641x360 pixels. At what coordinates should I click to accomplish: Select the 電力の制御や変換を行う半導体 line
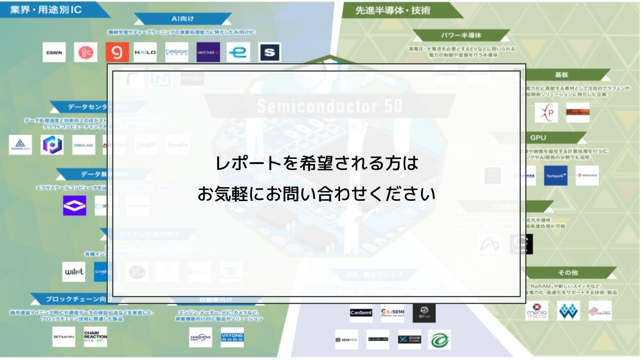(x=463, y=55)
